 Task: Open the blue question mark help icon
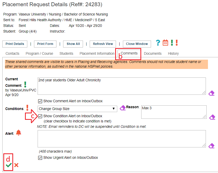pyautogui.click(x=158, y=43)
